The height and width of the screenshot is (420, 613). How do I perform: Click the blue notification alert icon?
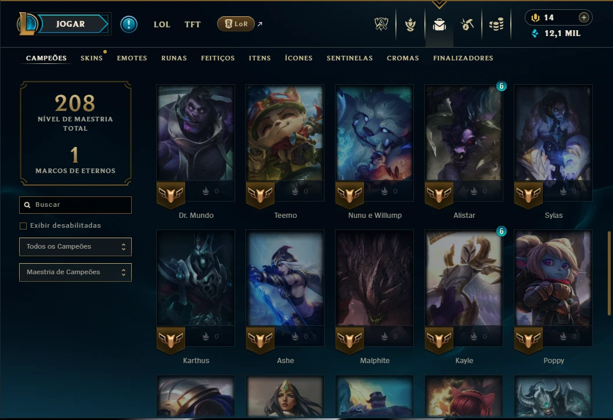tap(129, 24)
